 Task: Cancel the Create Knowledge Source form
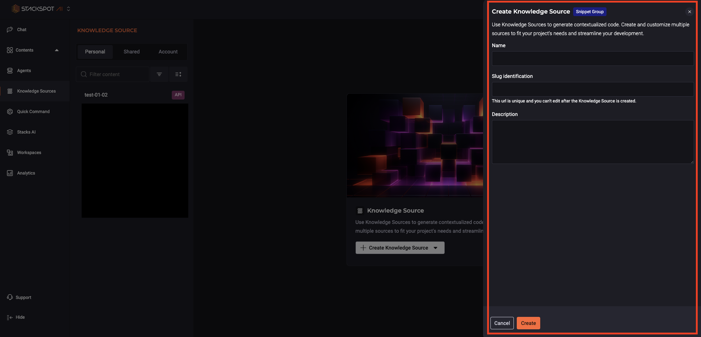coord(502,323)
